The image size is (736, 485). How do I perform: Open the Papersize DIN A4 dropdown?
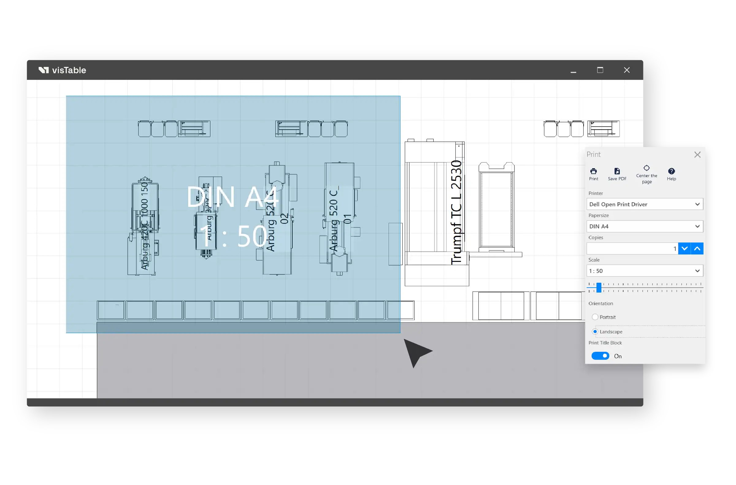click(x=645, y=226)
